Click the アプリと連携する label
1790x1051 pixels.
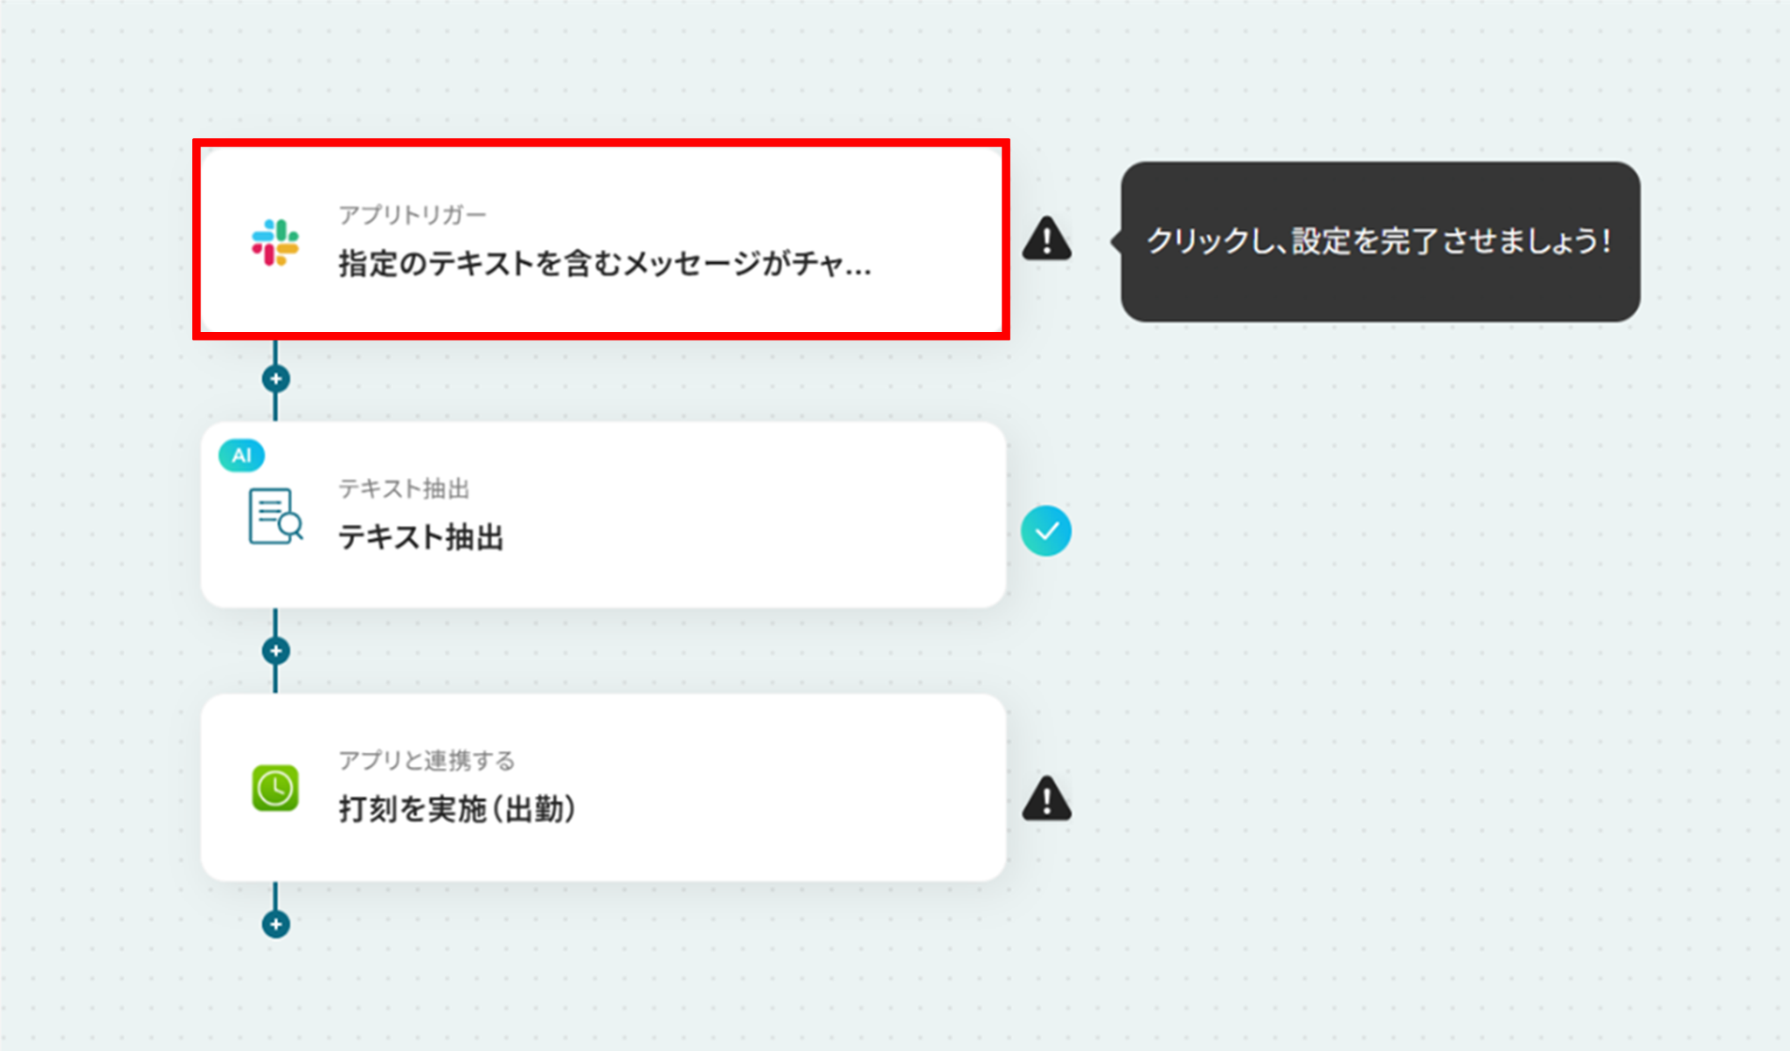(427, 760)
